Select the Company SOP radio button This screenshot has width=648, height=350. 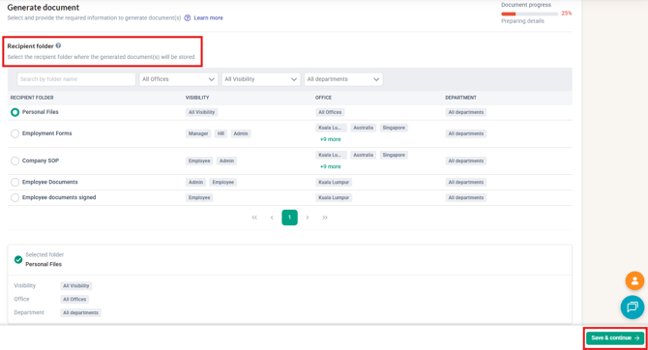coord(15,160)
